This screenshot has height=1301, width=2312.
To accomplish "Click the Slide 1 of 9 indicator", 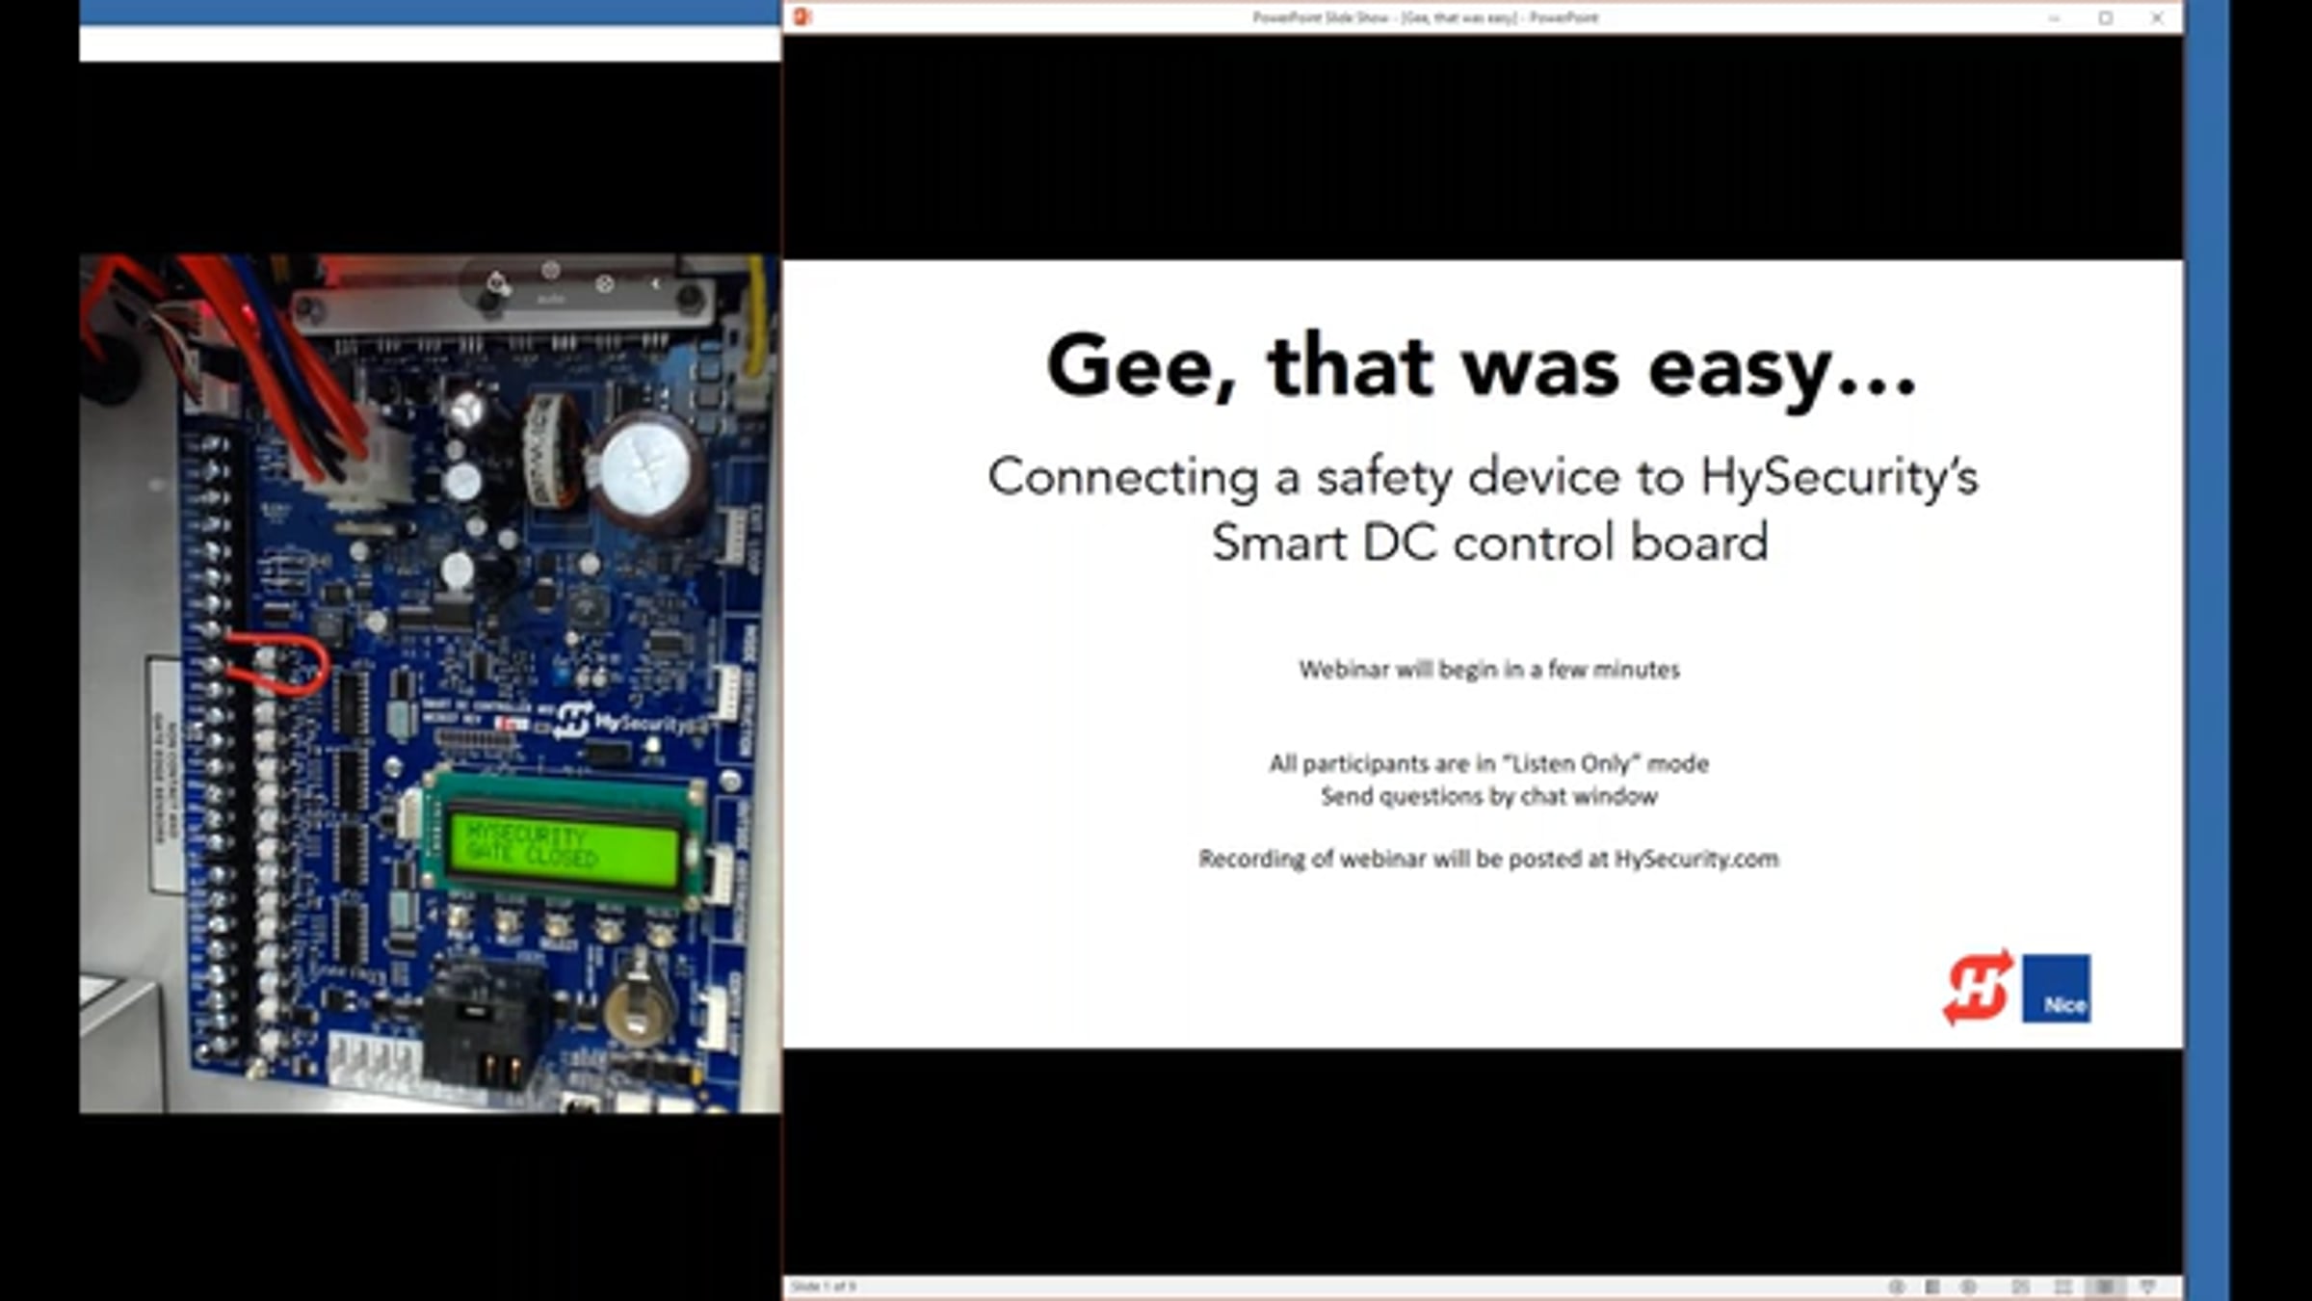I will click(x=824, y=1287).
